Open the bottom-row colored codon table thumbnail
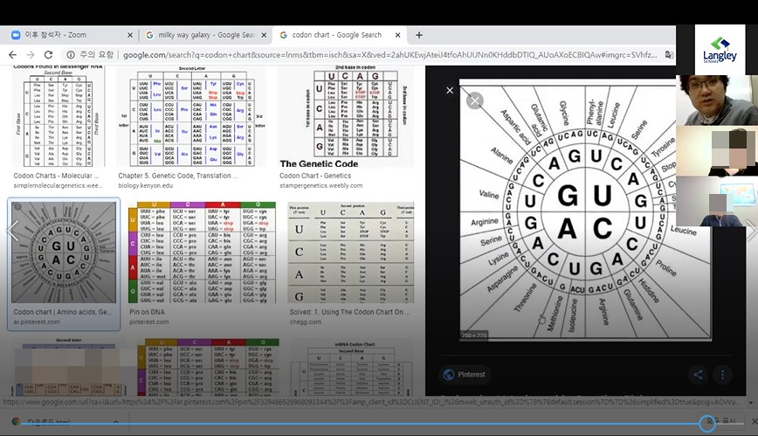 208,368
